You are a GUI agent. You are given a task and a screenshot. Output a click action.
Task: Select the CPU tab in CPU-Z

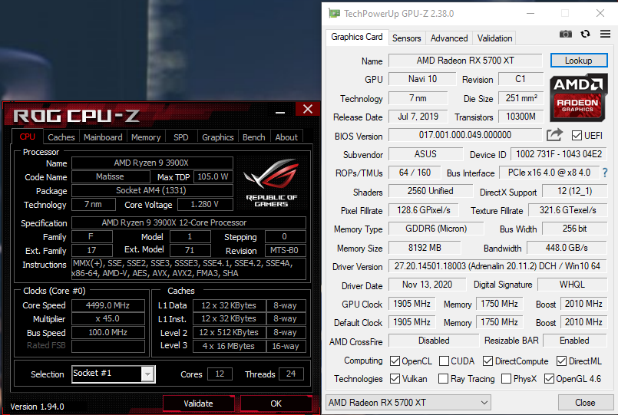(x=27, y=137)
